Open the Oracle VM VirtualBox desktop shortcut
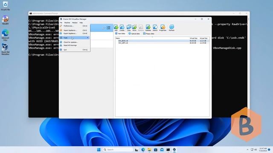The width and height of the screenshot is (273, 153). [x=6, y=49]
